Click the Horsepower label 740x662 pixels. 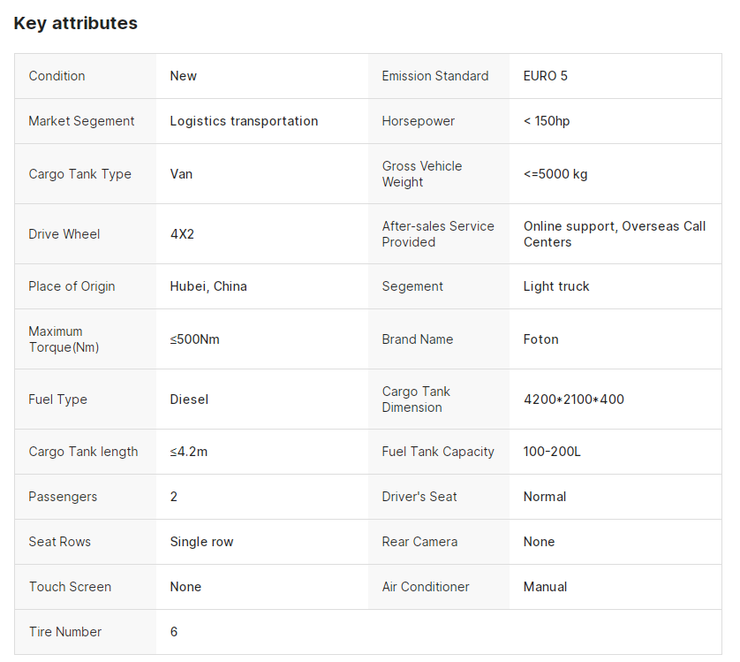[x=419, y=121]
